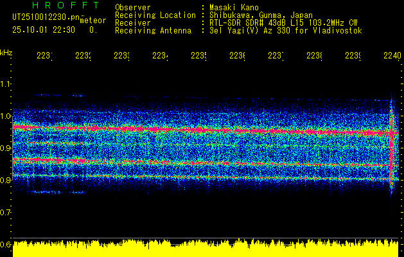This screenshot has height=257, width=404.
Task: Click the Observer label
Action: click(133, 8)
